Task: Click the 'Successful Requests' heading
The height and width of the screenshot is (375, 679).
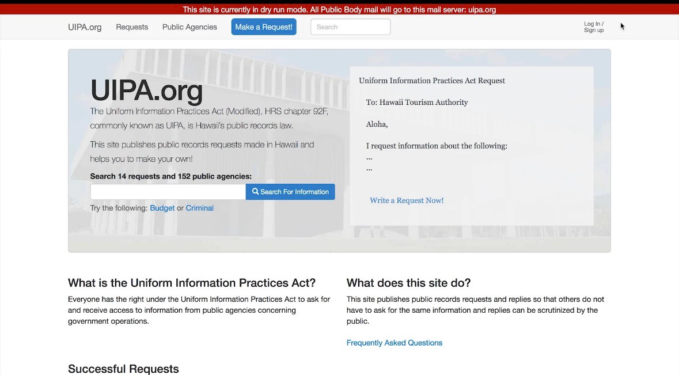Action: pos(123,369)
